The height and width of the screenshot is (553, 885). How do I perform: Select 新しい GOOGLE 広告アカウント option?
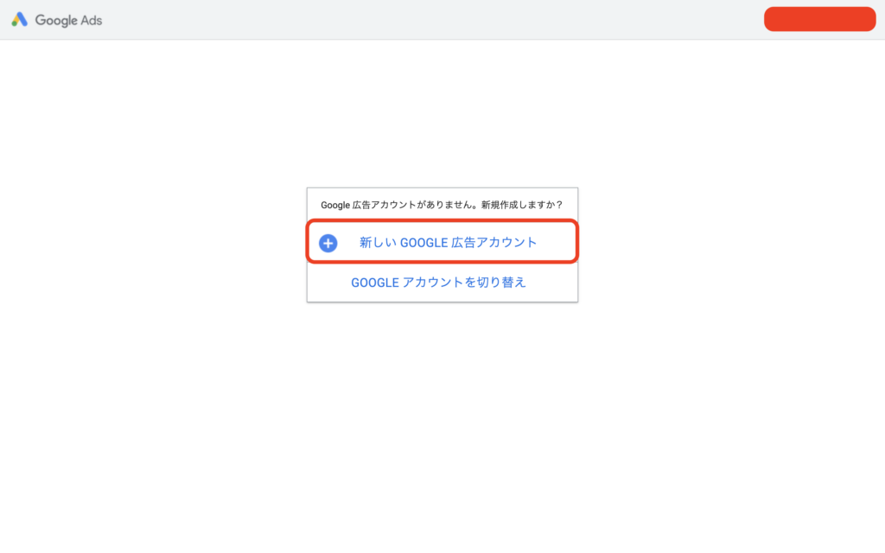coord(442,242)
